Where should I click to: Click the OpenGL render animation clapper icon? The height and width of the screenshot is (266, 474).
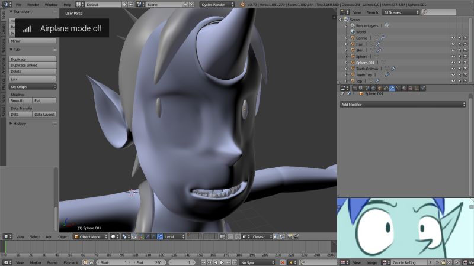(296, 237)
